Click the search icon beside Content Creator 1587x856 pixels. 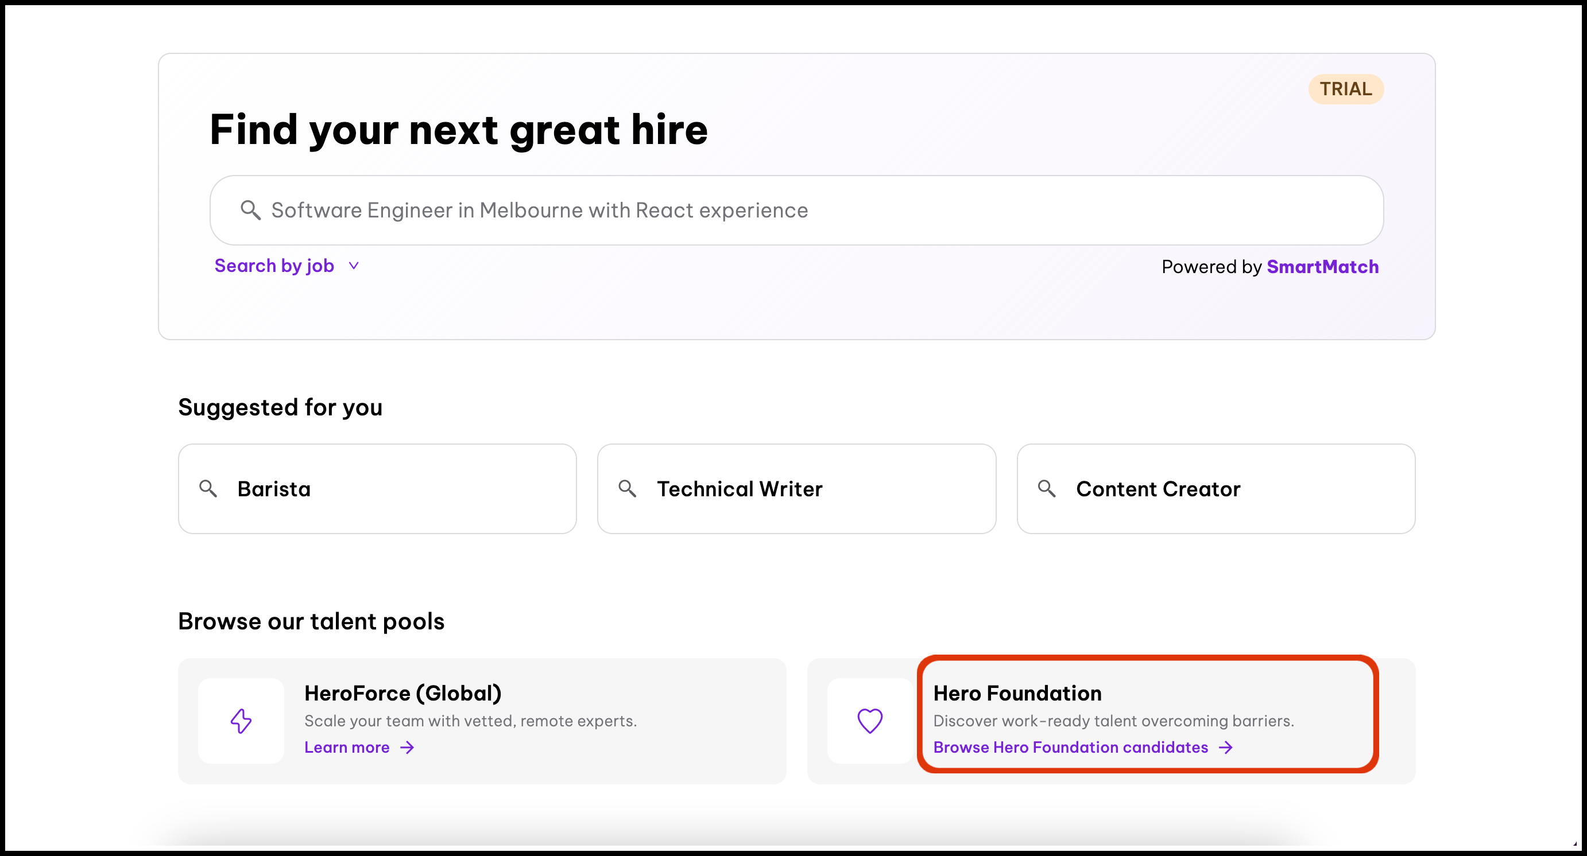click(x=1047, y=489)
